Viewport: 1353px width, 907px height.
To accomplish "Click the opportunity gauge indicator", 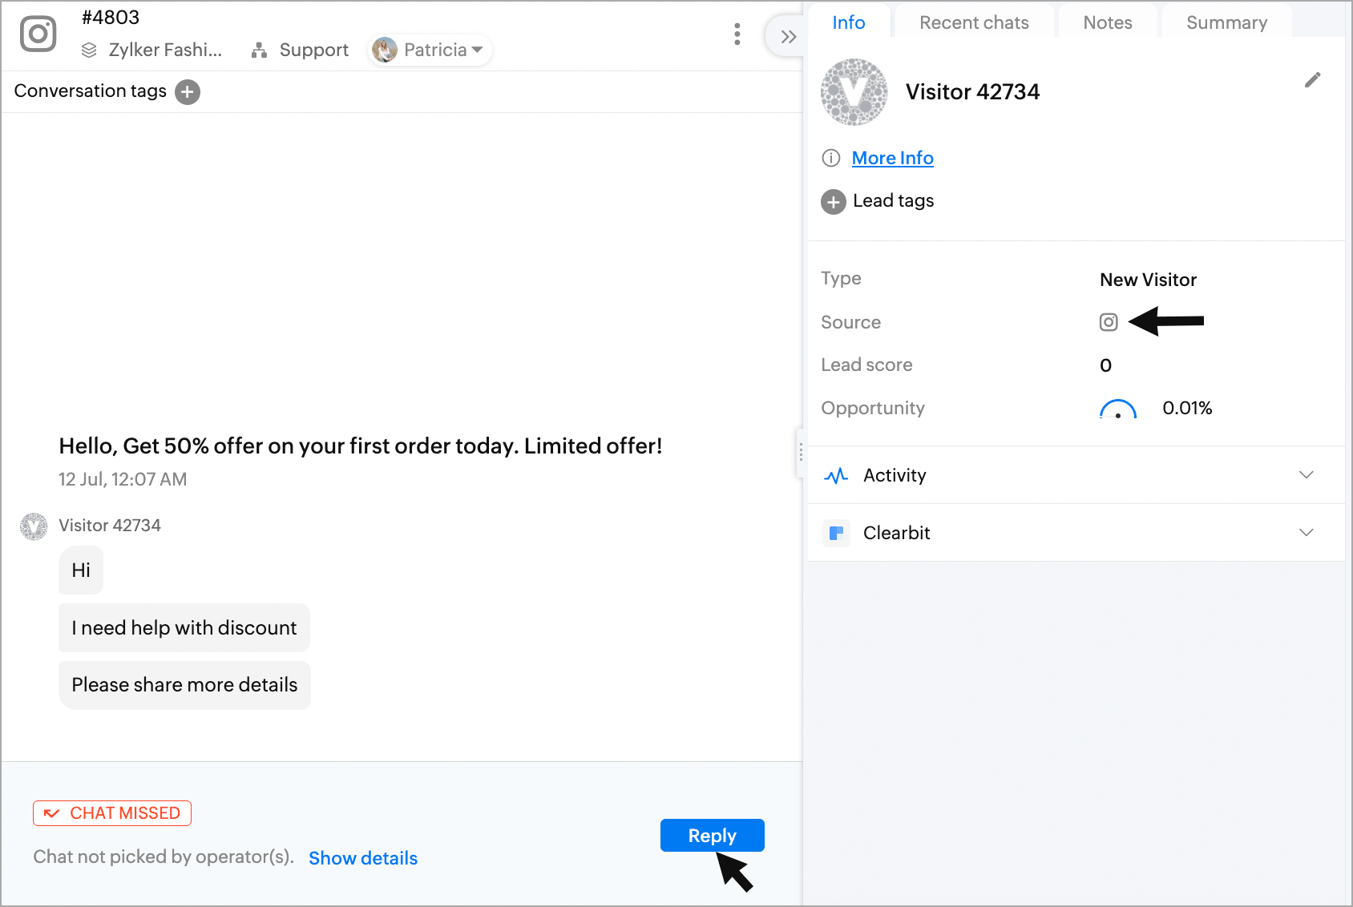I will pos(1117,409).
